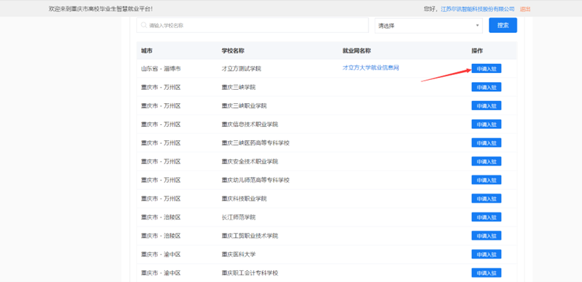Screen dimensions: 582x282
Task: Click 申请入驻 for 重庆安全技术职业学院
Action: [x=486, y=161]
